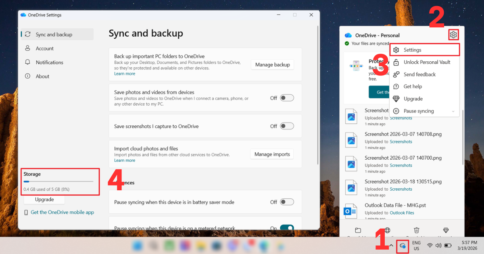484x254 pixels.
Task: Click the green synced checkmark icon
Action: [347, 44]
